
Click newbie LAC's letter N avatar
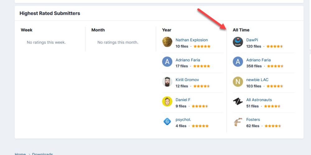click(238, 82)
